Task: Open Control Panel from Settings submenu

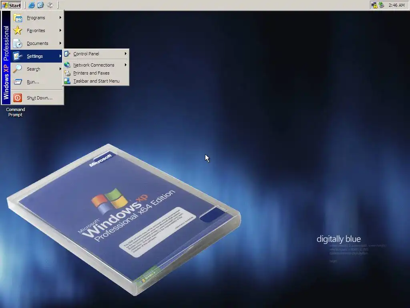Action: pos(96,54)
